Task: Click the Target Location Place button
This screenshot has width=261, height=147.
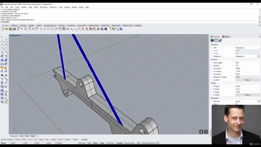Action: [x=248, y=95]
